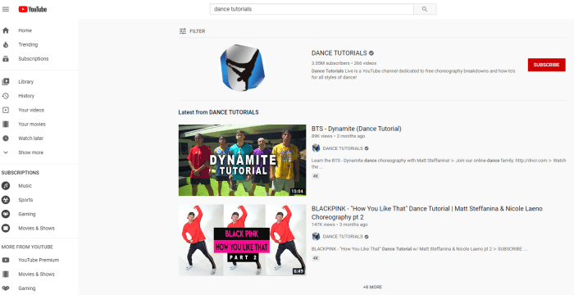The height and width of the screenshot is (295, 574).
Task: Open YouTube Premium link
Action: point(39,261)
